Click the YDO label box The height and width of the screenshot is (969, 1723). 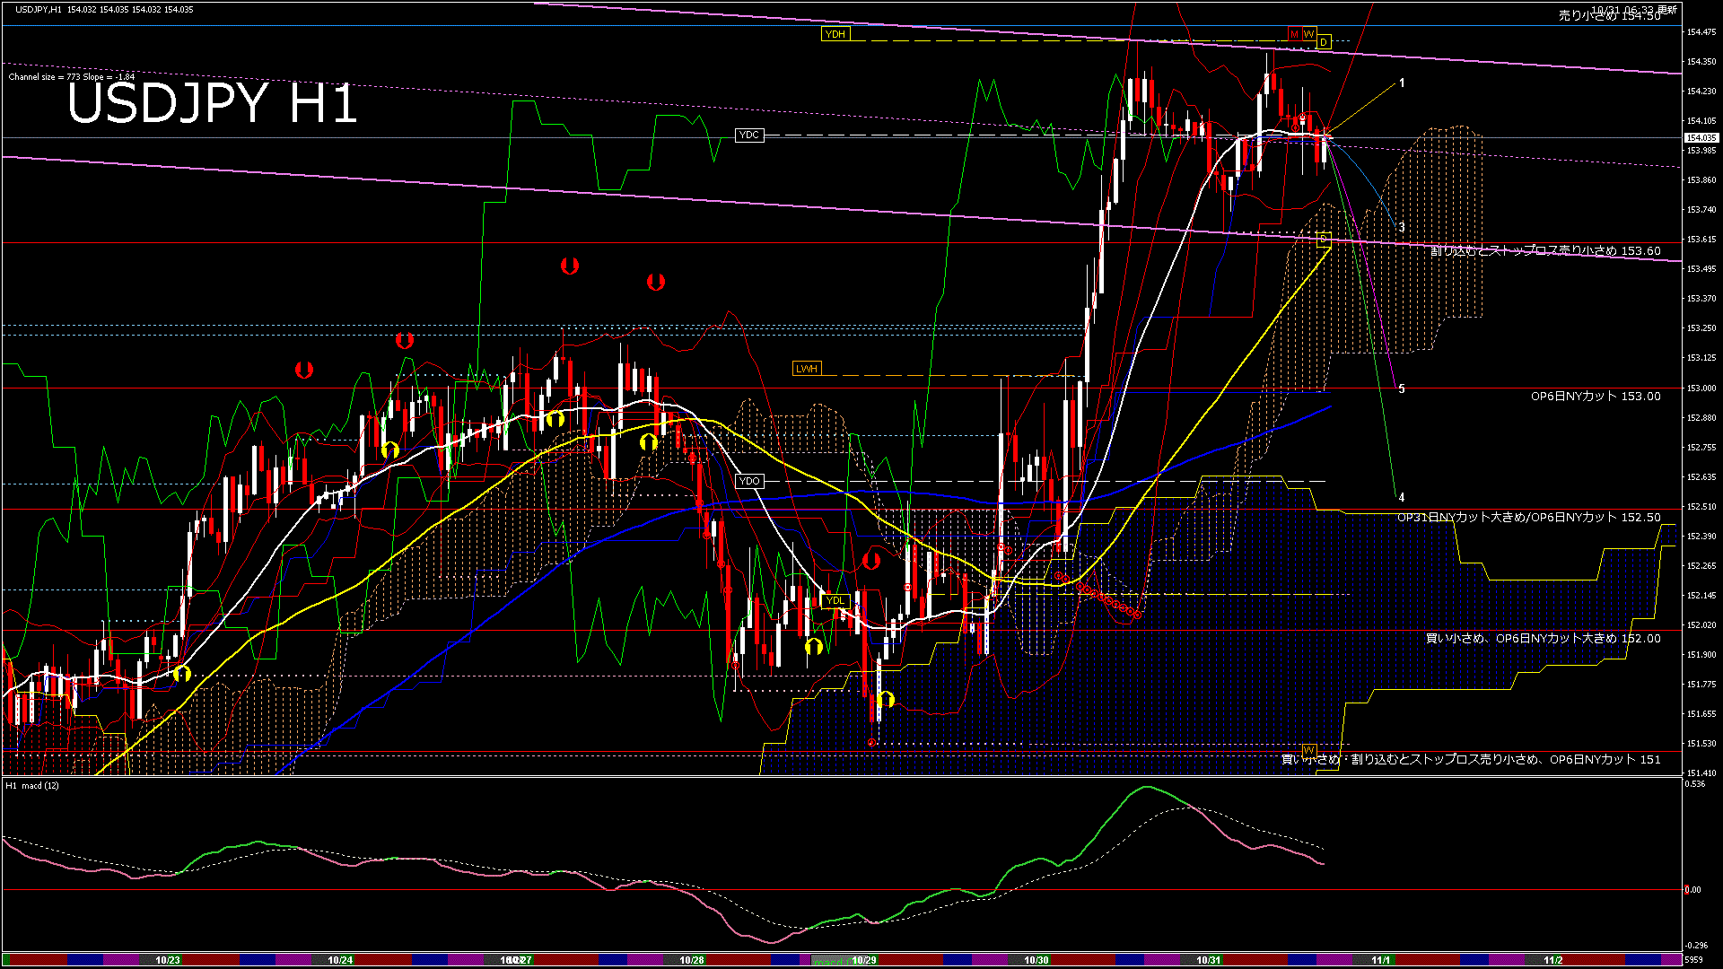[748, 481]
